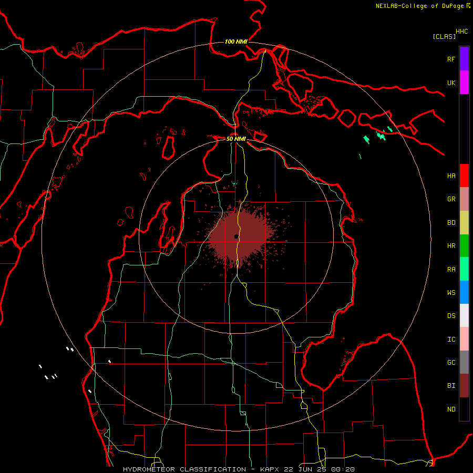The height and width of the screenshot is (473, 473).
Task: Click the HA red legend swatch
Action: tap(464, 176)
